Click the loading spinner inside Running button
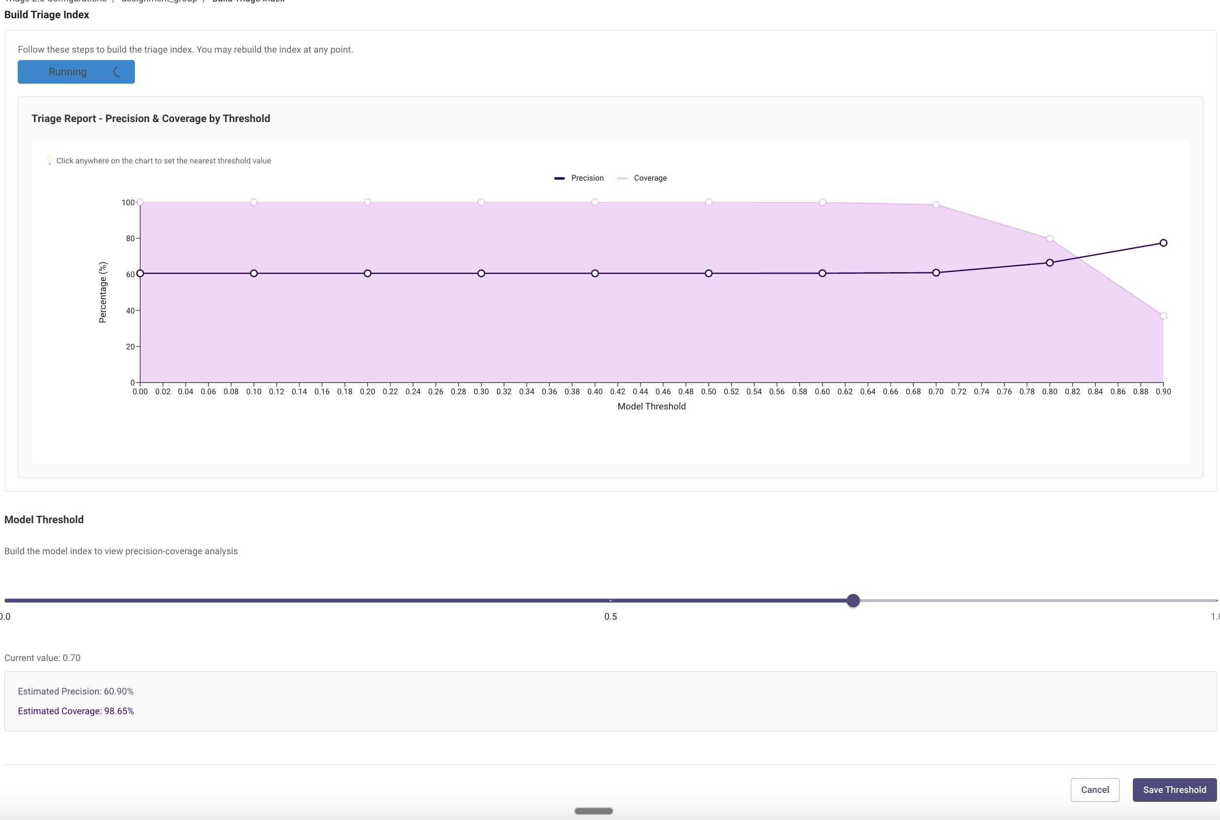This screenshot has width=1220, height=820. (117, 72)
